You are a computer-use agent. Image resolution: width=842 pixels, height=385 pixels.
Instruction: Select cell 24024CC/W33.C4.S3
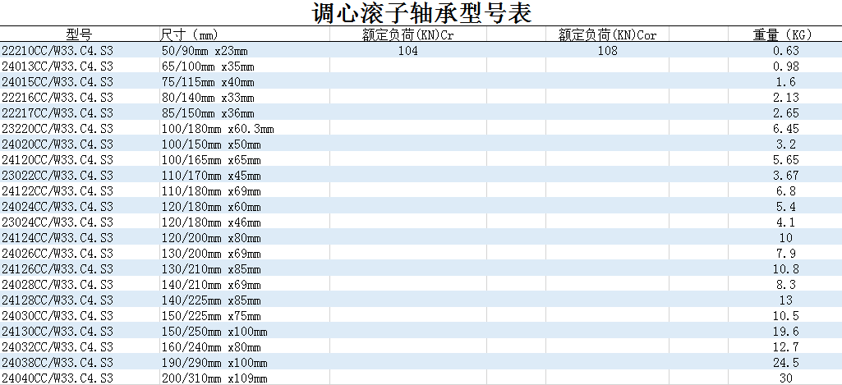coord(58,207)
